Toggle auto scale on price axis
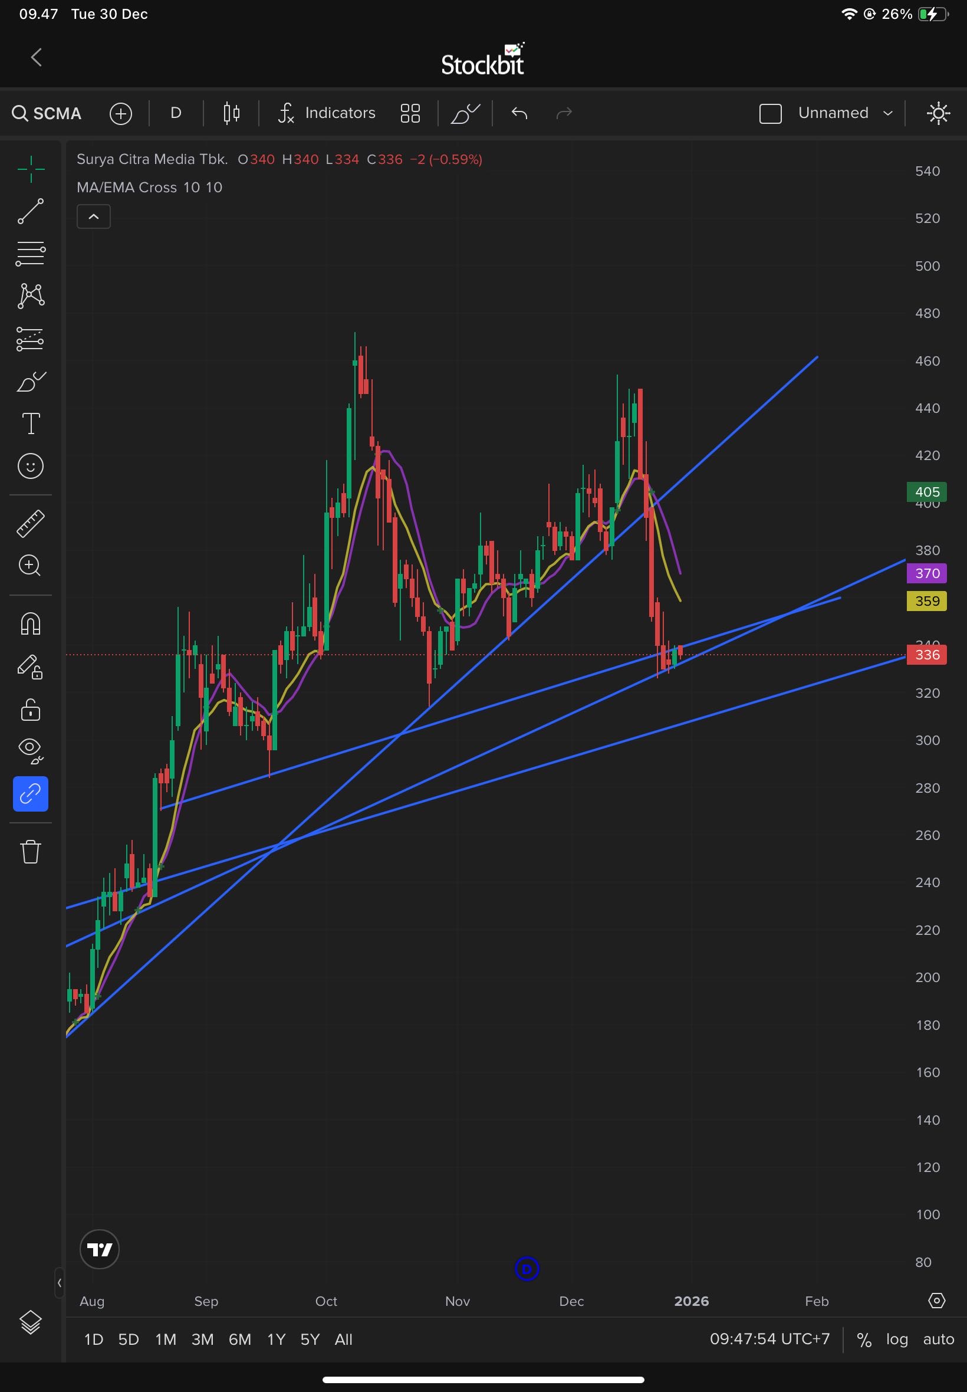Image resolution: width=967 pixels, height=1392 pixels. pos(938,1340)
